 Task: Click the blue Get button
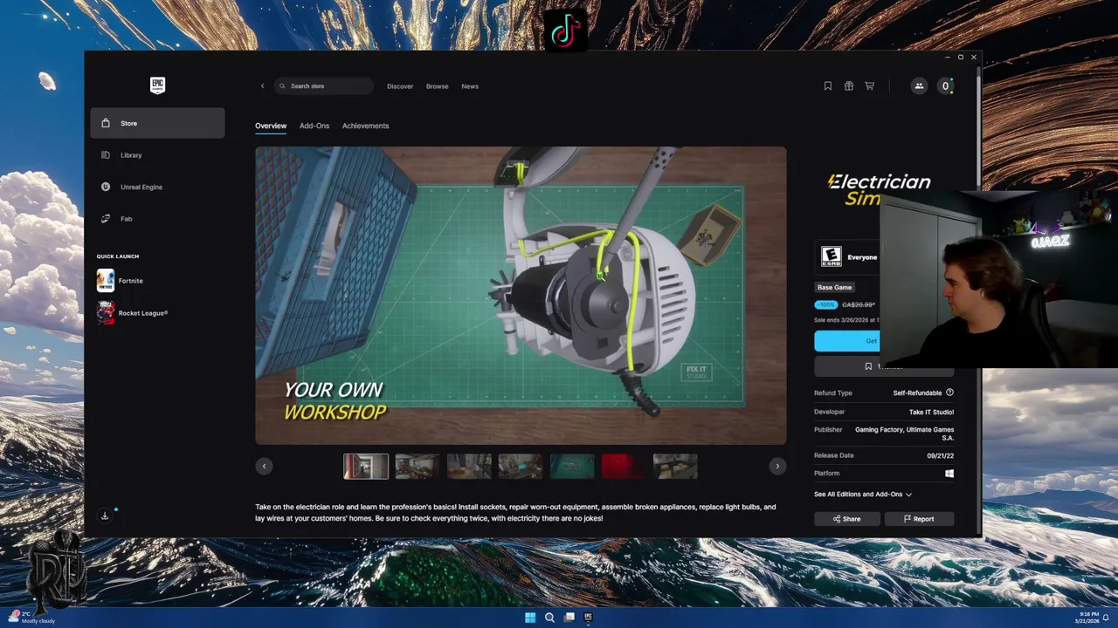coord(847,341)
